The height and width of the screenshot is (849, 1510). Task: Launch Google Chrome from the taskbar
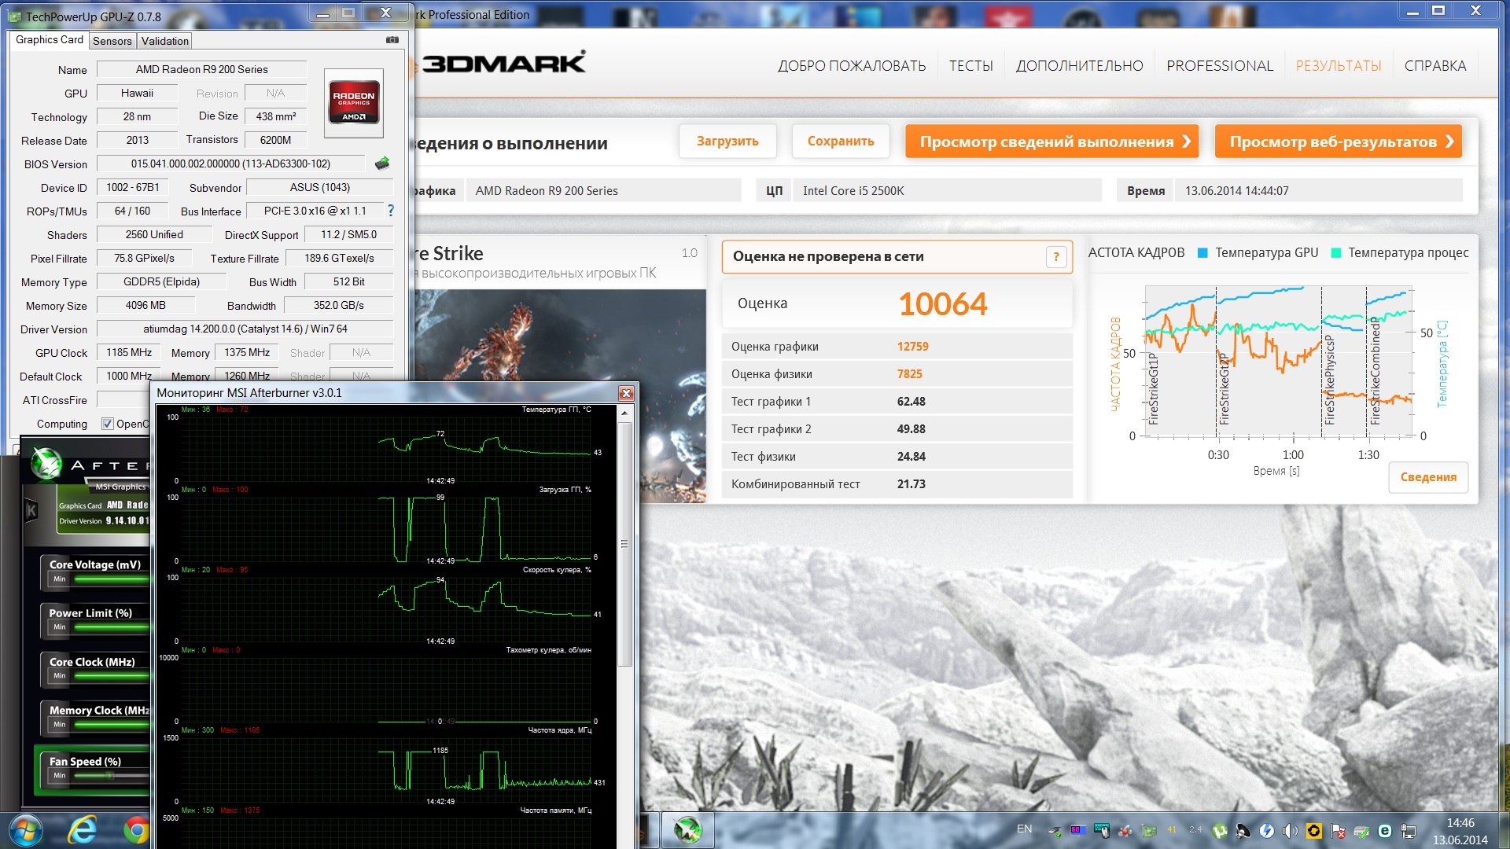coord(137,830)
